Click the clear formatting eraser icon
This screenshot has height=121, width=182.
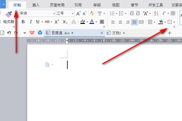click(92, 13)
